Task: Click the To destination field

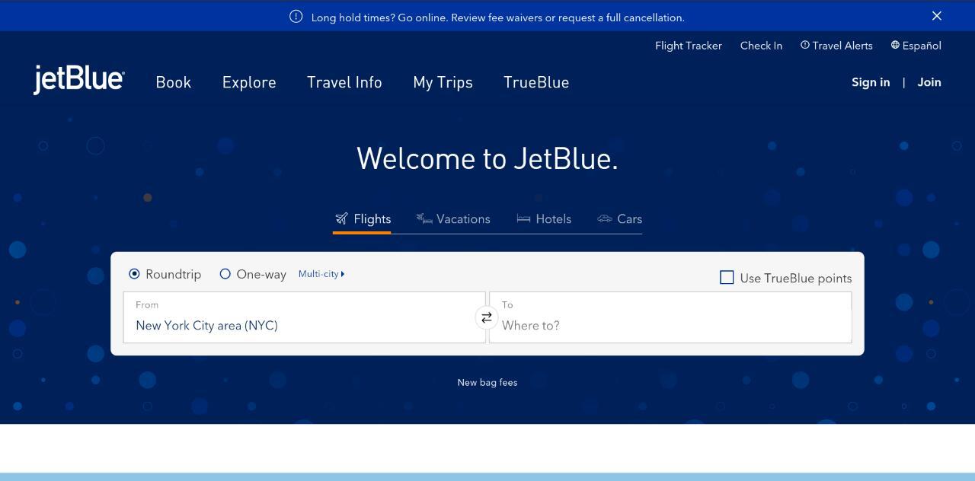Action: 670,317
